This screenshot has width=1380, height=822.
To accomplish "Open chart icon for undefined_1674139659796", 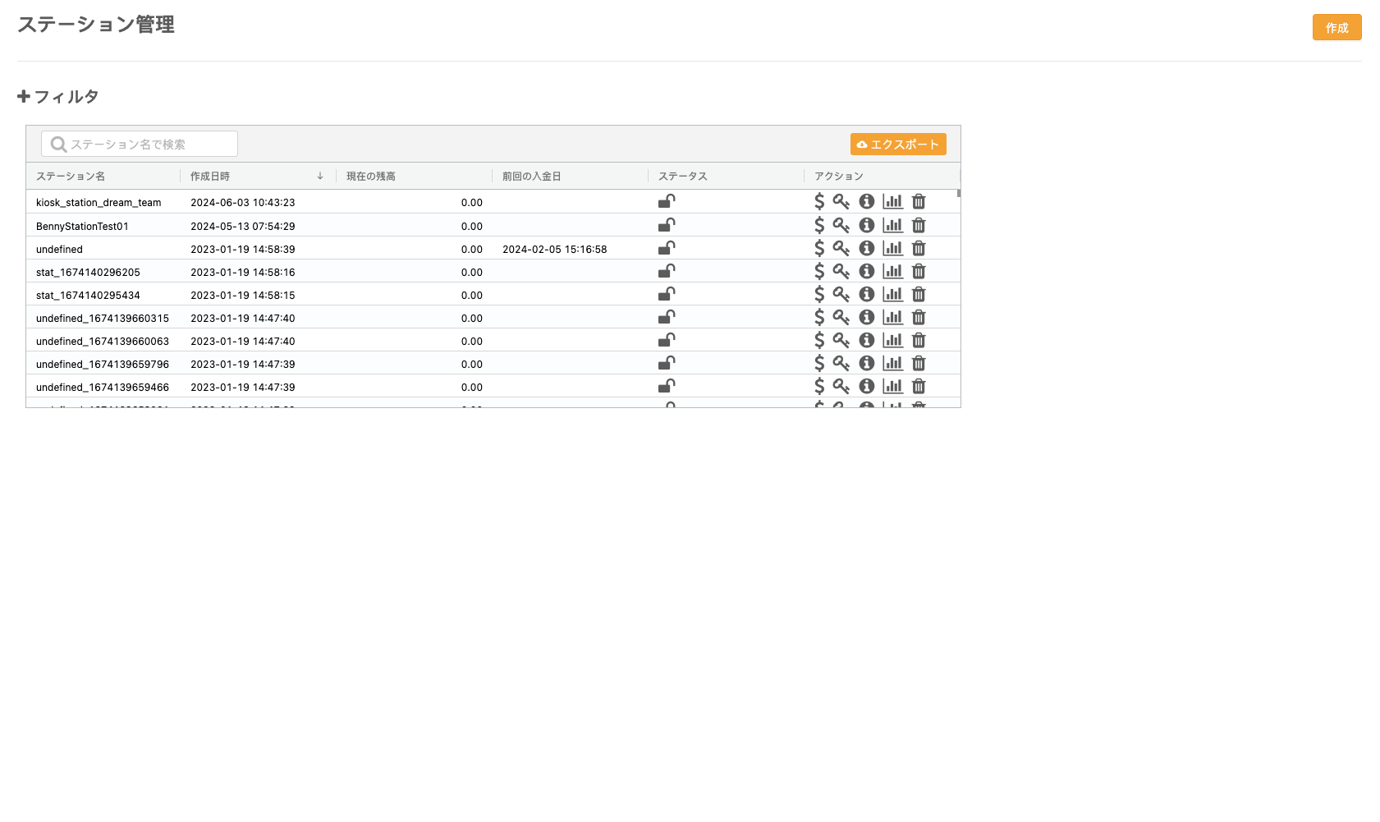I will (x=892, y=363).
